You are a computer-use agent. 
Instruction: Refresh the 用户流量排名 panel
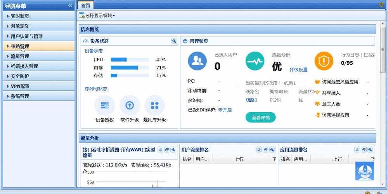259,150
